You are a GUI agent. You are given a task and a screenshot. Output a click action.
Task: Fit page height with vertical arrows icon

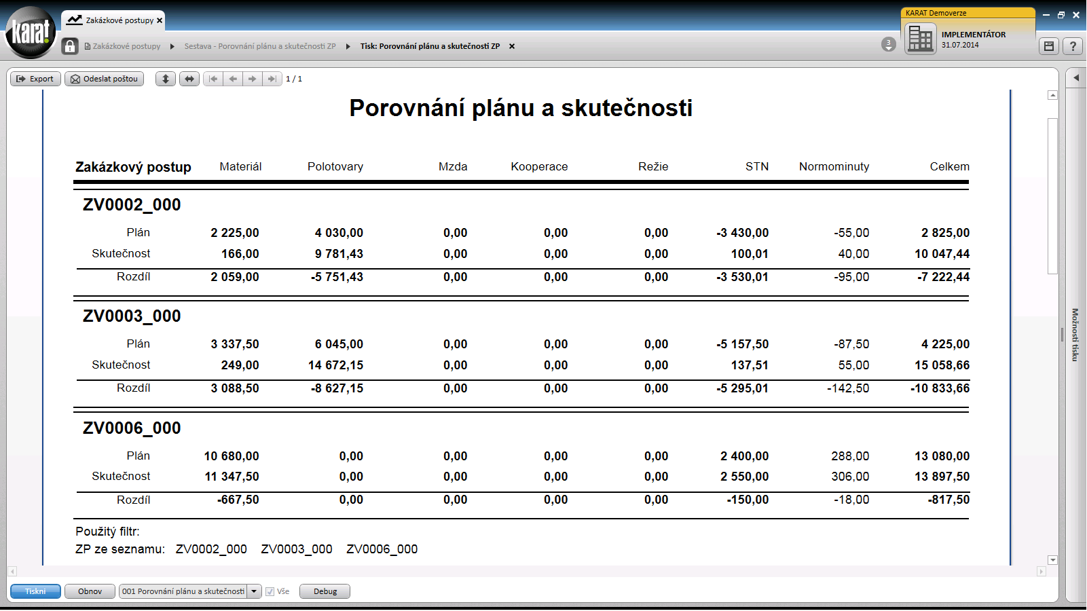click(x=166, y=79)
